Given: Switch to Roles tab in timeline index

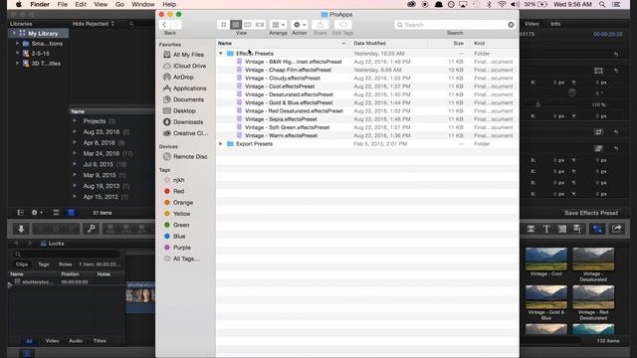Looking at the screenshot, I should (65, 265).
